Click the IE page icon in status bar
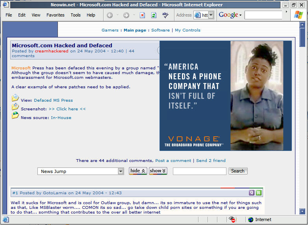Screen dimensions: 308x225 pyautogui.click(x=6, y=219)
